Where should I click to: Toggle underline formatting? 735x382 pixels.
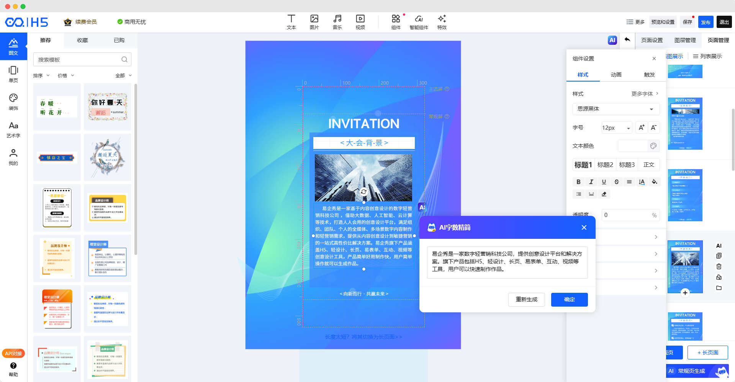tap(604, 182)
